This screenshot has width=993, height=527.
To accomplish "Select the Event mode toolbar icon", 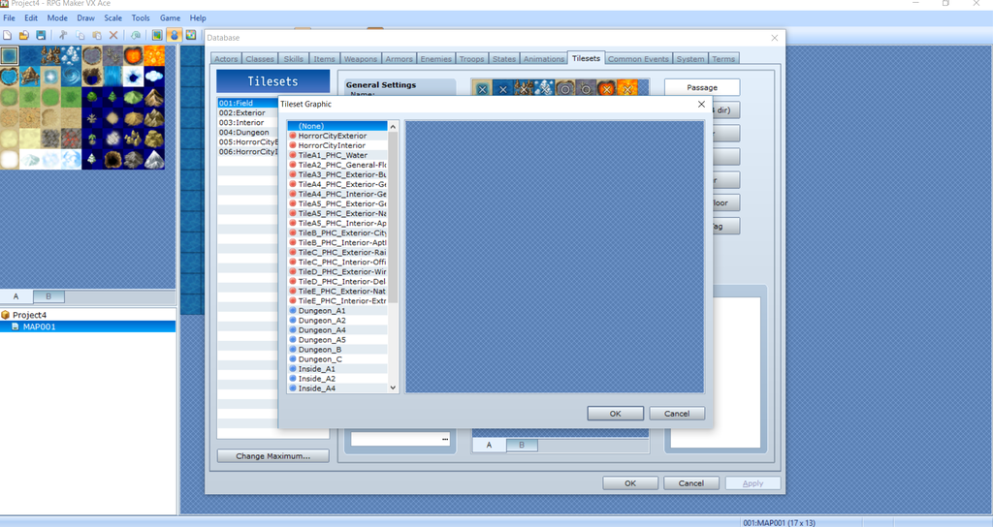I will tap(174, 35).
